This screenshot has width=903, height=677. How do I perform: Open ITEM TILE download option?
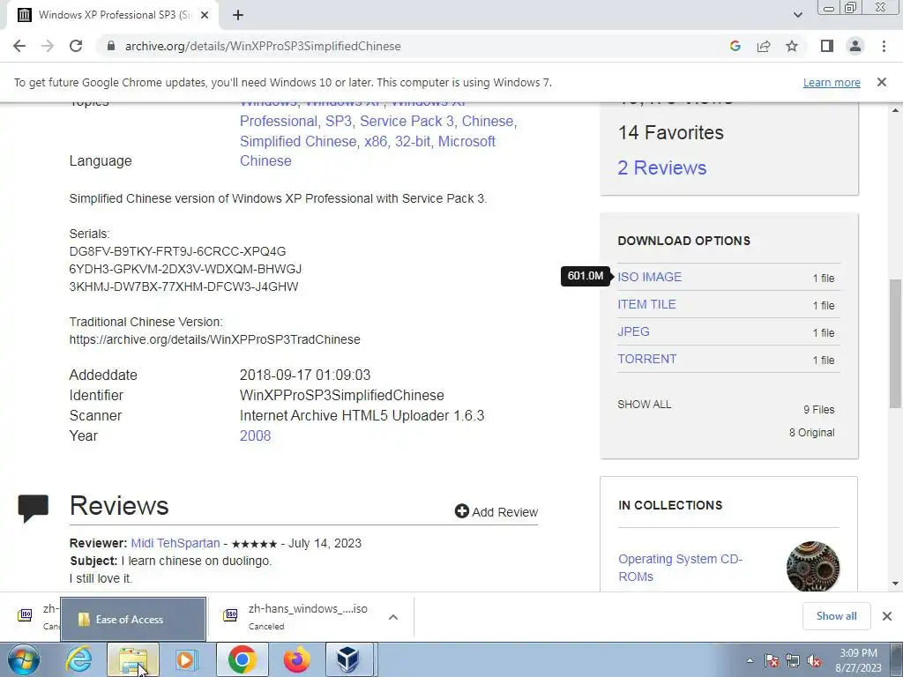tap(646, 304)
